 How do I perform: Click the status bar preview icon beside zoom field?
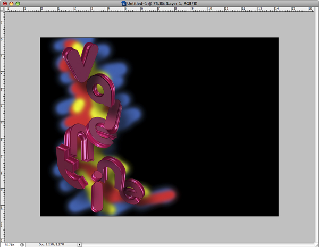pos(22,244)
